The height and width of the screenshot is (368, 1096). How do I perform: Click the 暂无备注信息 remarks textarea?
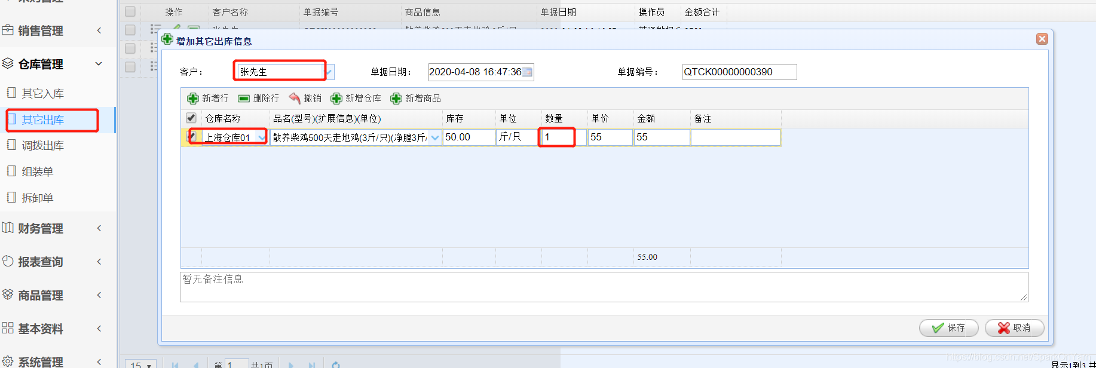click(604, 287)
